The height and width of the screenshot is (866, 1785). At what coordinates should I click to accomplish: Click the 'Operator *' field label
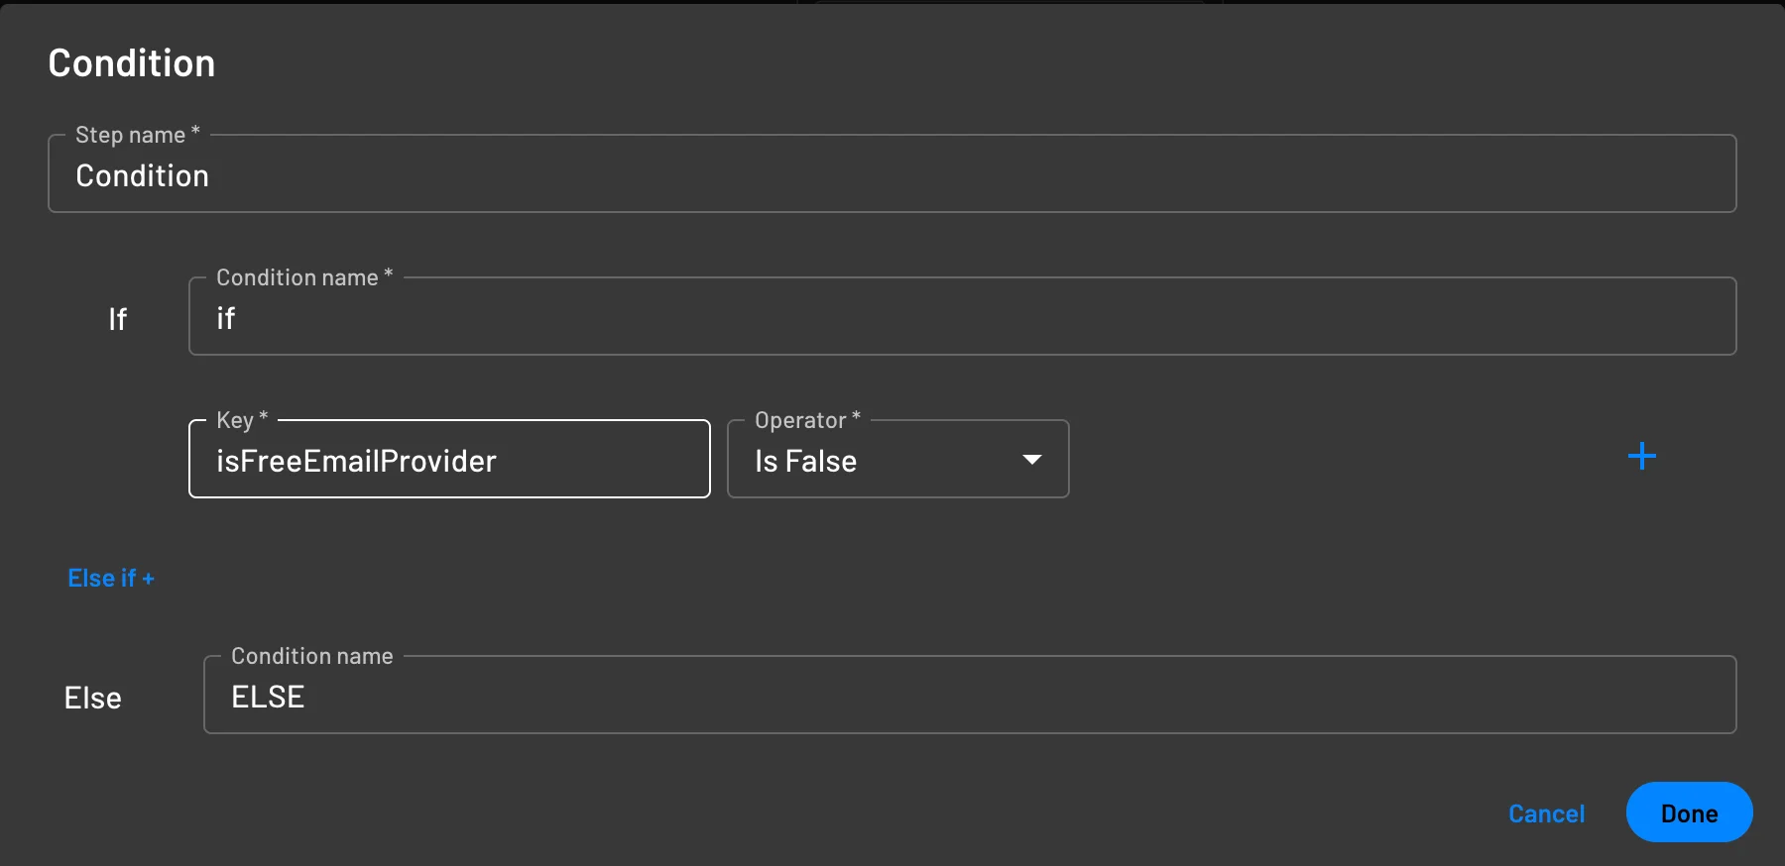tap(807, 420)
